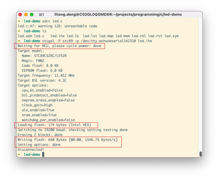219x179 pixels.
Task: Click the 'Writing flash: 640 Bytes' line
Action: click(67, 140)
